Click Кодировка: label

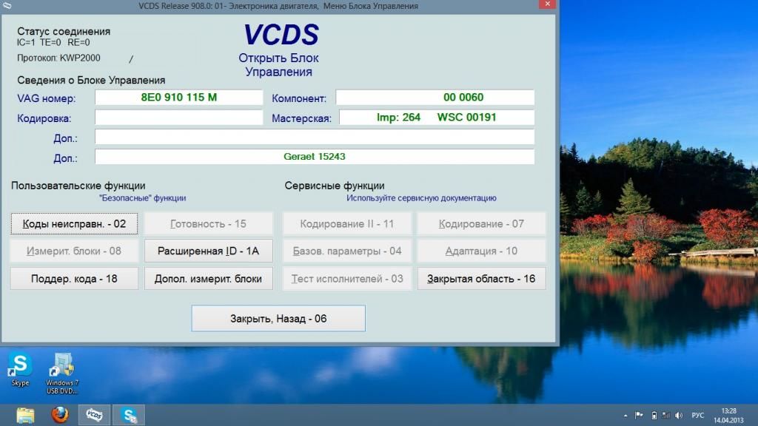[x=44, y=118]
